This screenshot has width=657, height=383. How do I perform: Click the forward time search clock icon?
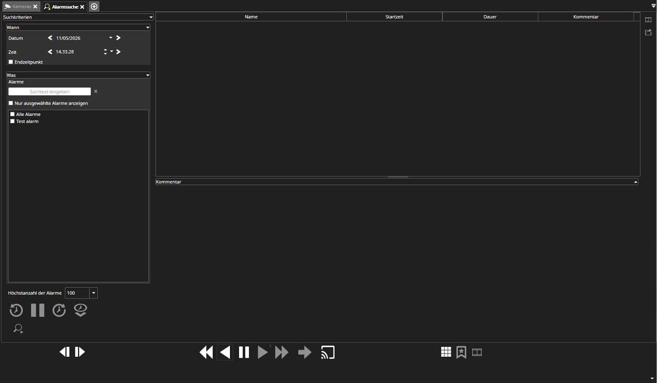tap(59, 311)
